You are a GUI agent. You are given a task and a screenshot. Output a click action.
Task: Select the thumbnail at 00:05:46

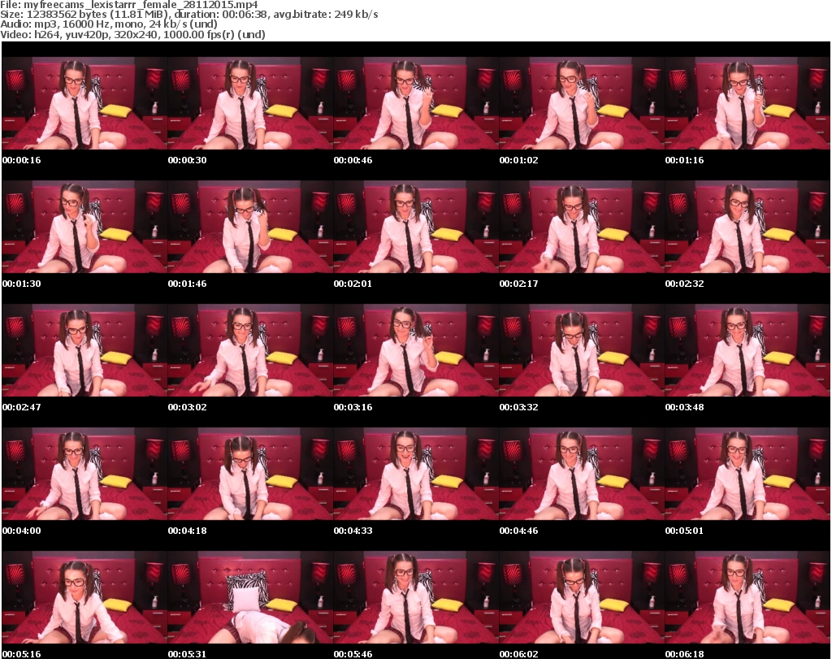[x=416, y=598]
